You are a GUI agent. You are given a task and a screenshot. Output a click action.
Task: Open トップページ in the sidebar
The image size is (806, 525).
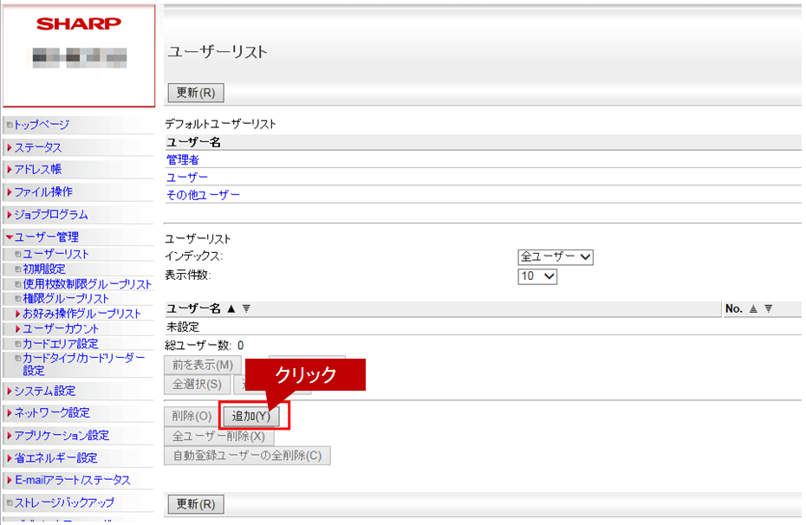41,125
